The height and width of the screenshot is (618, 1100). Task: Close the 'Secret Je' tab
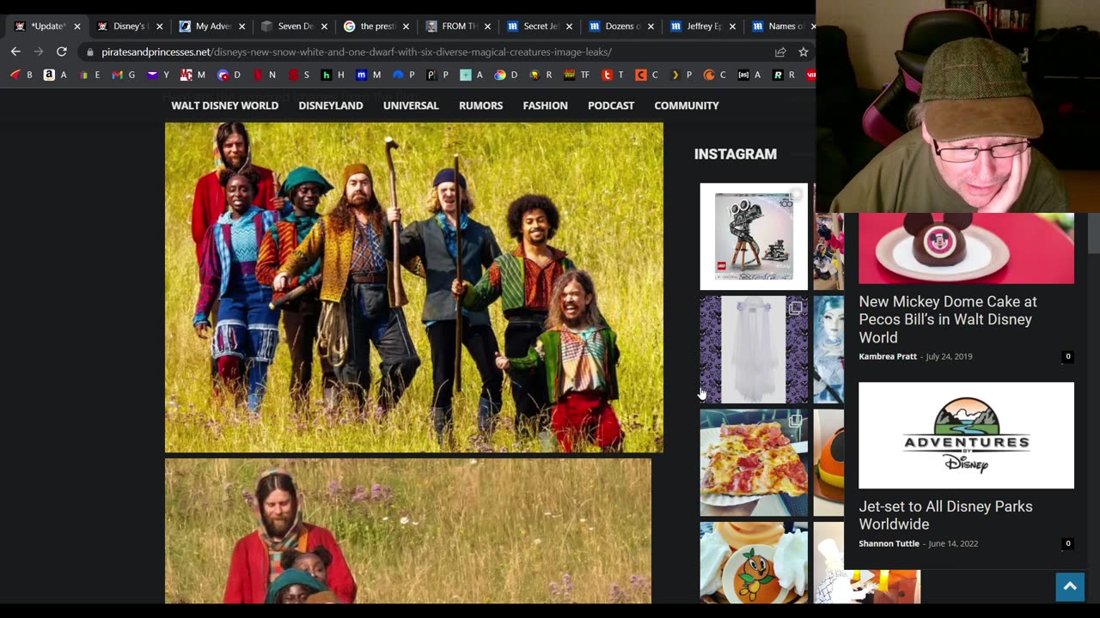pyautogui.click(x=569, y=27)
